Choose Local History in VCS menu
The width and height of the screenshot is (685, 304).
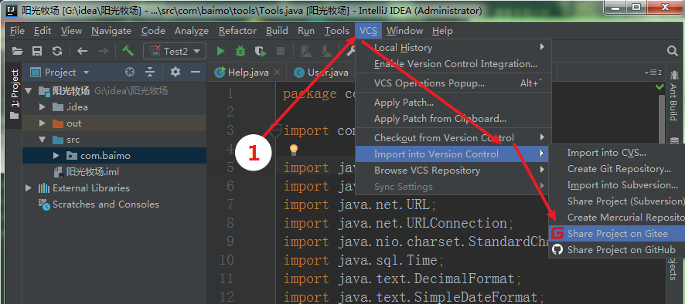click(x=454, y=48)
